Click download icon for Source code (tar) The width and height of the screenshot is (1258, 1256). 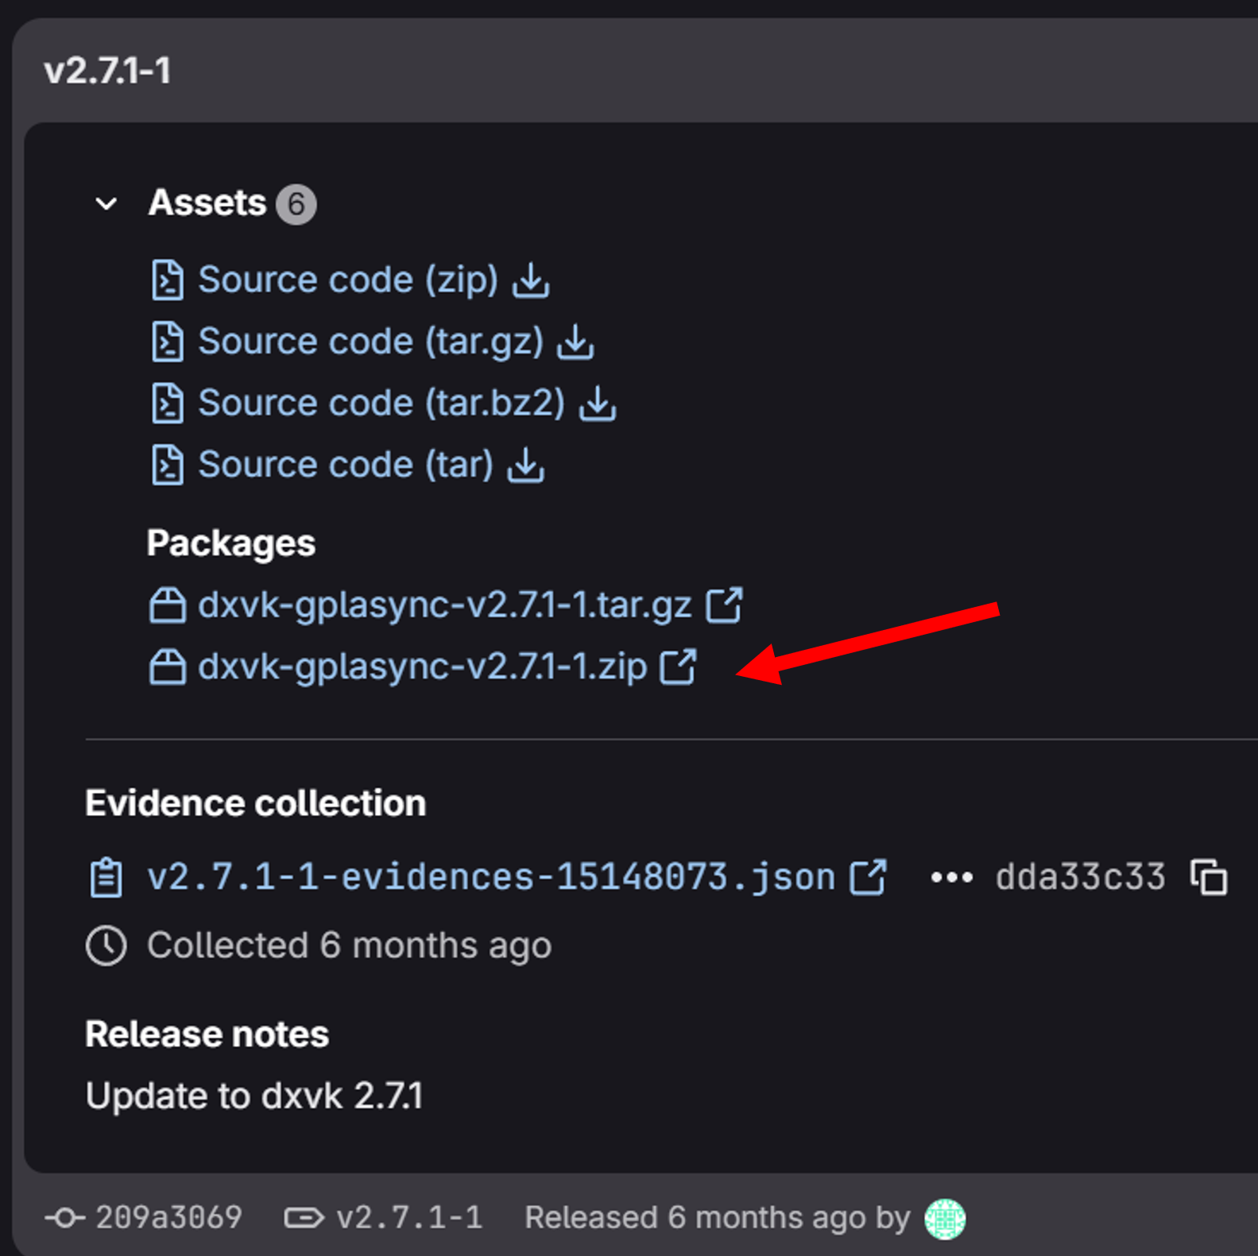526,466
